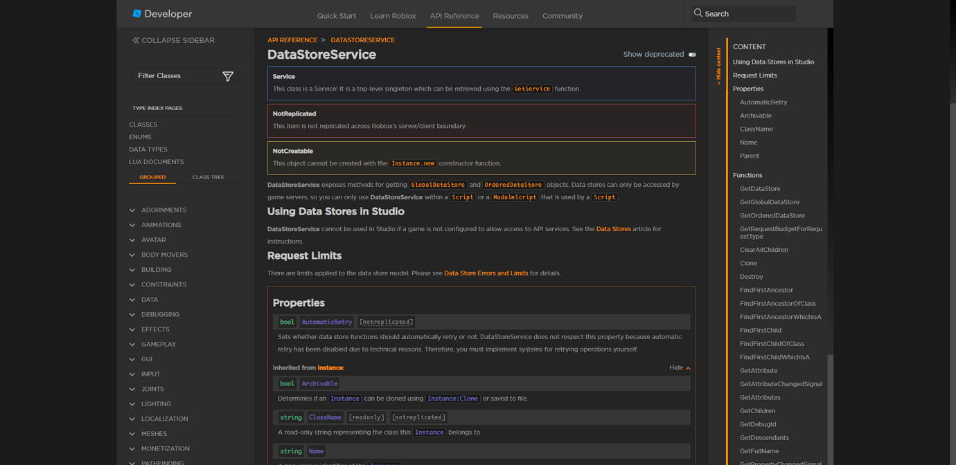Open the Data Stores article link
956x465 pixels.
tap(613, 228)
